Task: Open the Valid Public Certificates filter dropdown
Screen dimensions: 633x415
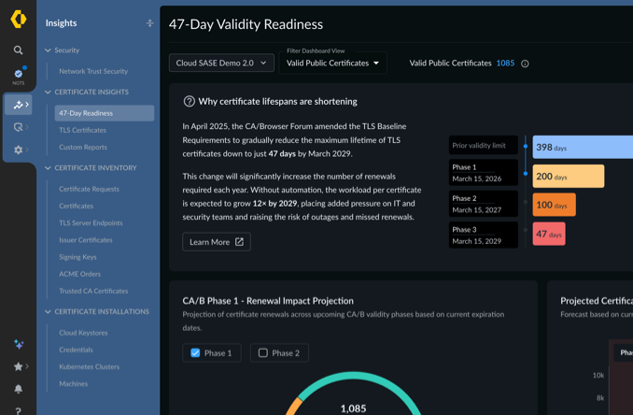Action: 332,63
